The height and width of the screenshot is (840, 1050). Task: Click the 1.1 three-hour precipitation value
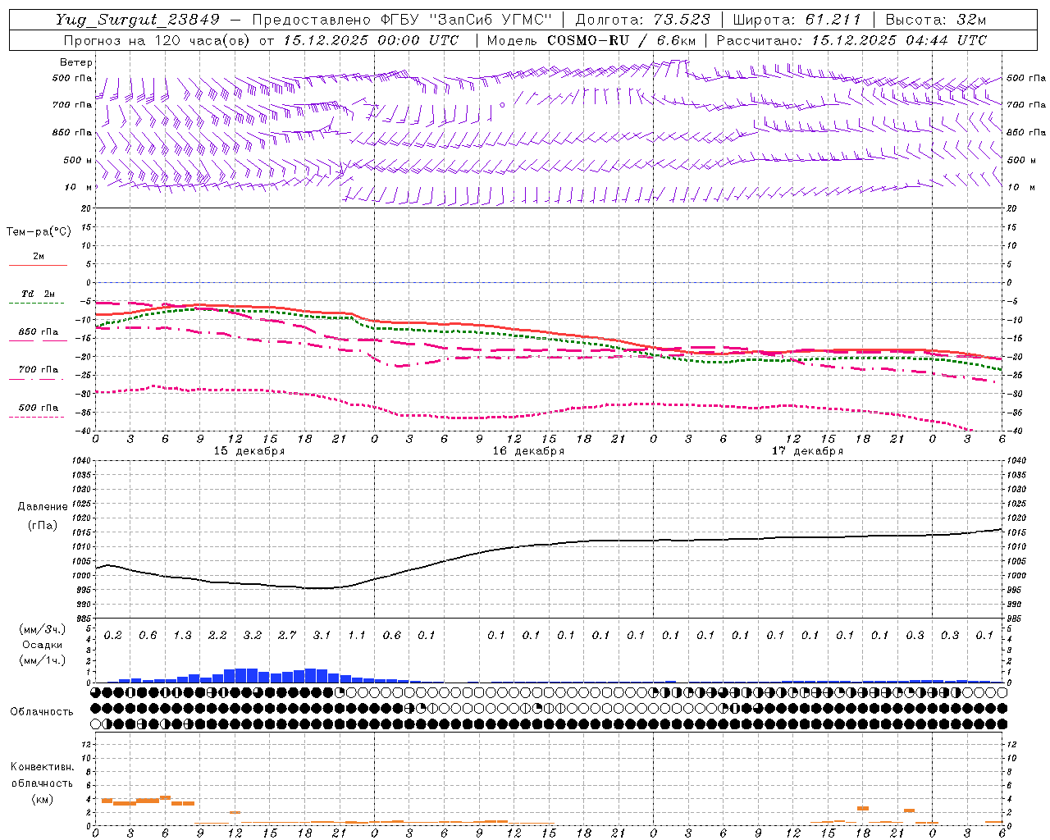(357, 635)
